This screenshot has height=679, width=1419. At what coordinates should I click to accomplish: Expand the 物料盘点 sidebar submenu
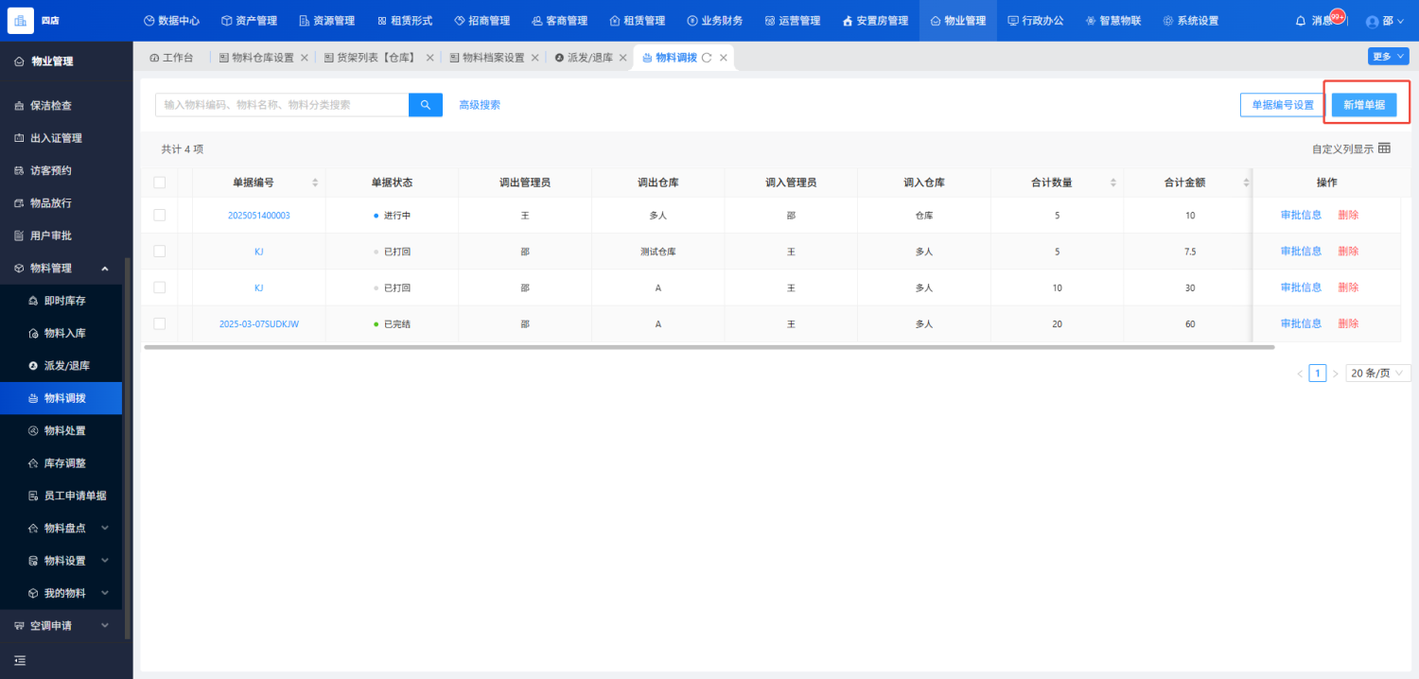tap(105, 528)
